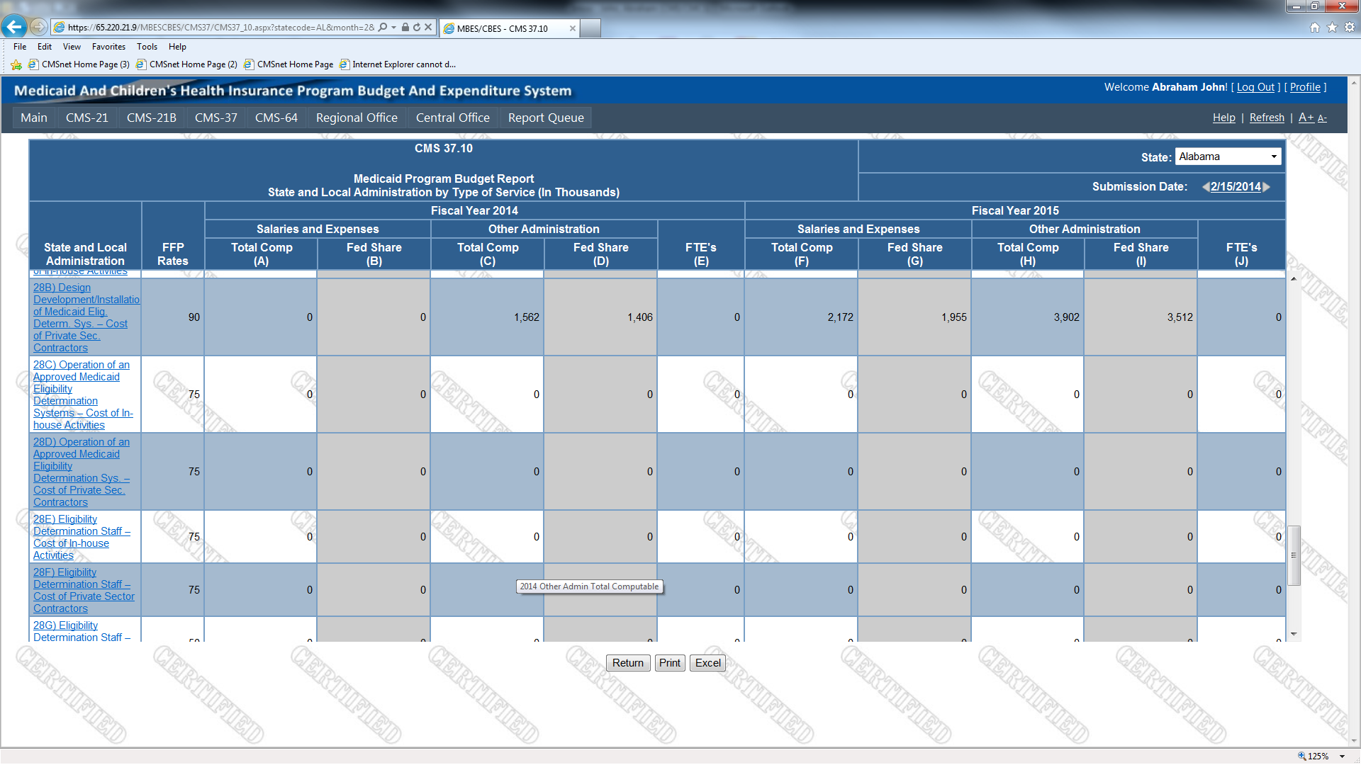This screenshot has height=765, width=1361.
Task: Open Favorites star icon in browser toolbar
Action: [1332, 27]
